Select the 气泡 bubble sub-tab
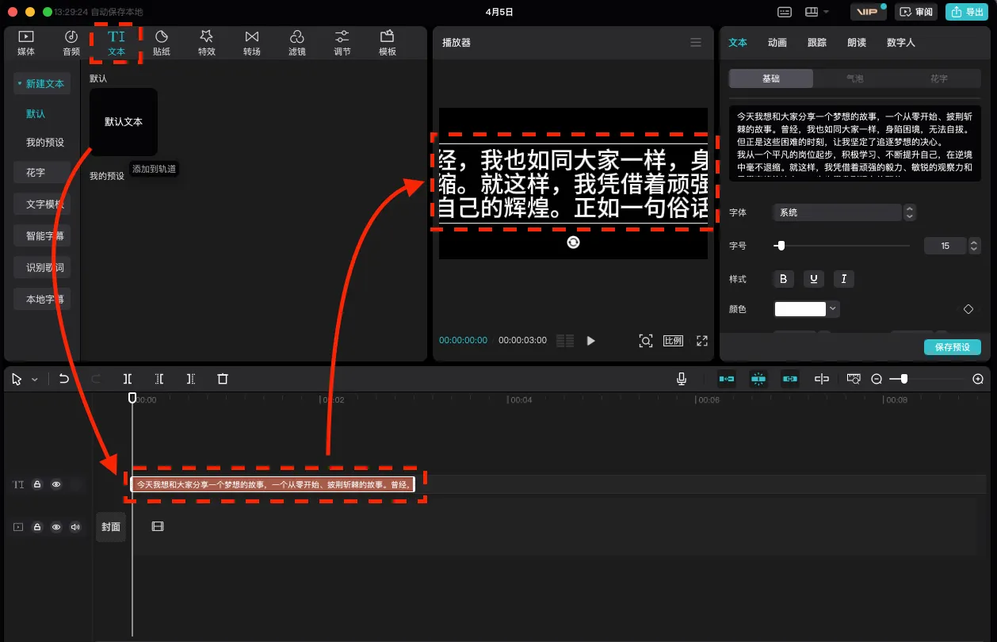The width and height of the screenshot is (997, 642). pyautogui.click(x=855, y=78)
